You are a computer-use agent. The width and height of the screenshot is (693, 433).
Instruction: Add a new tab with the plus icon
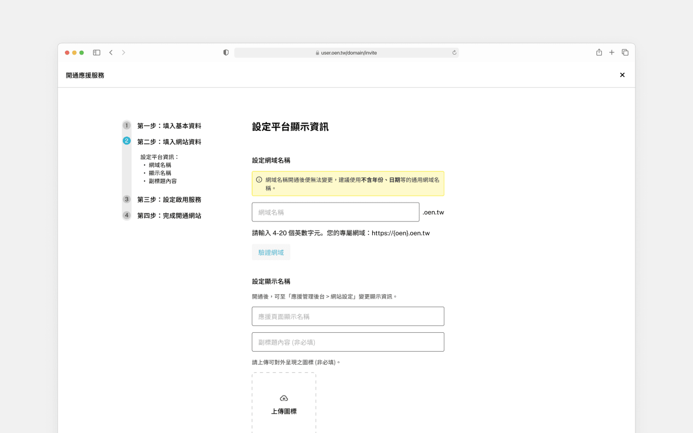(x=612, y=52)
